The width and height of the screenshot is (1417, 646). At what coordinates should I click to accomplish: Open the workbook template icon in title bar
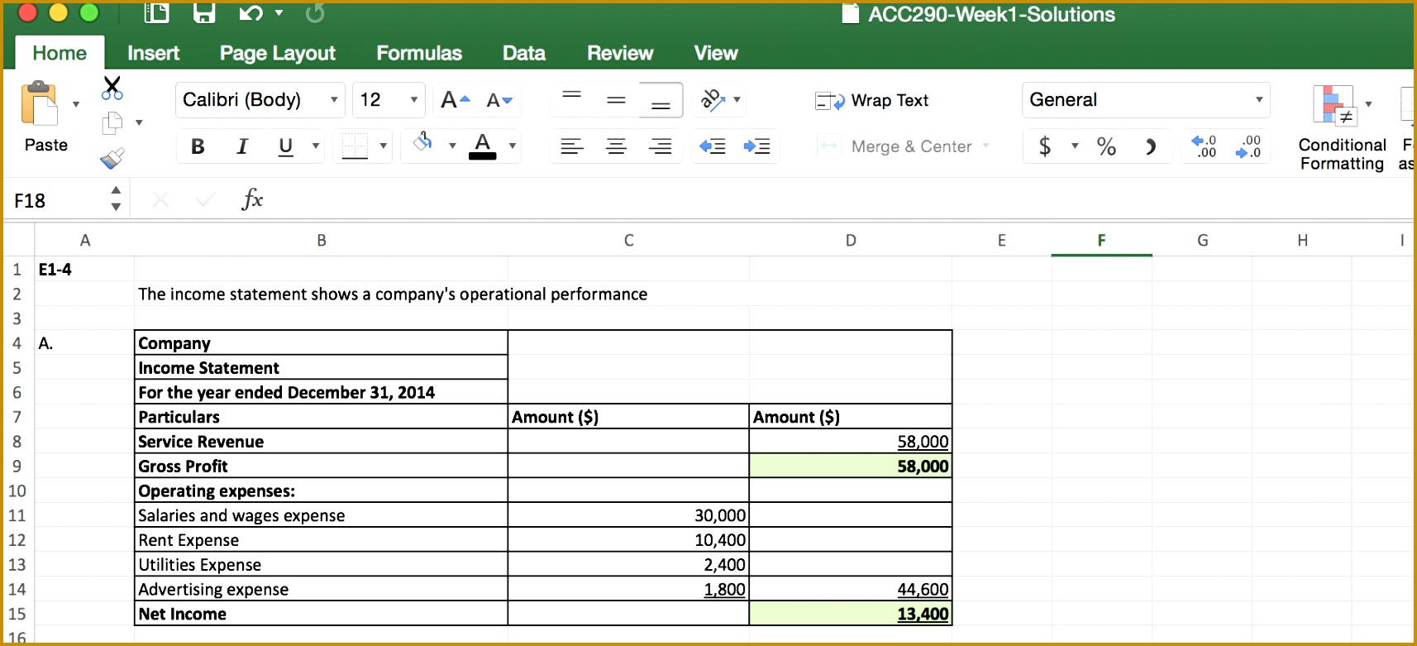(157, 13)
